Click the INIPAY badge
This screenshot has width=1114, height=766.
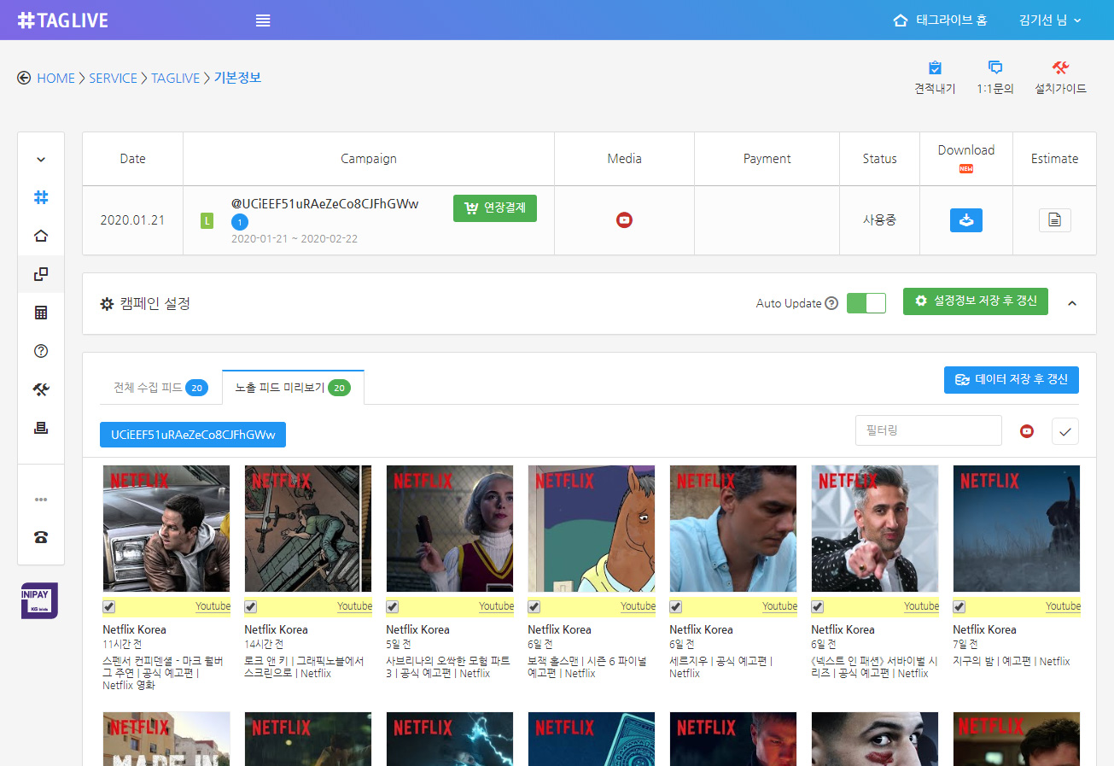pos(39,600)
